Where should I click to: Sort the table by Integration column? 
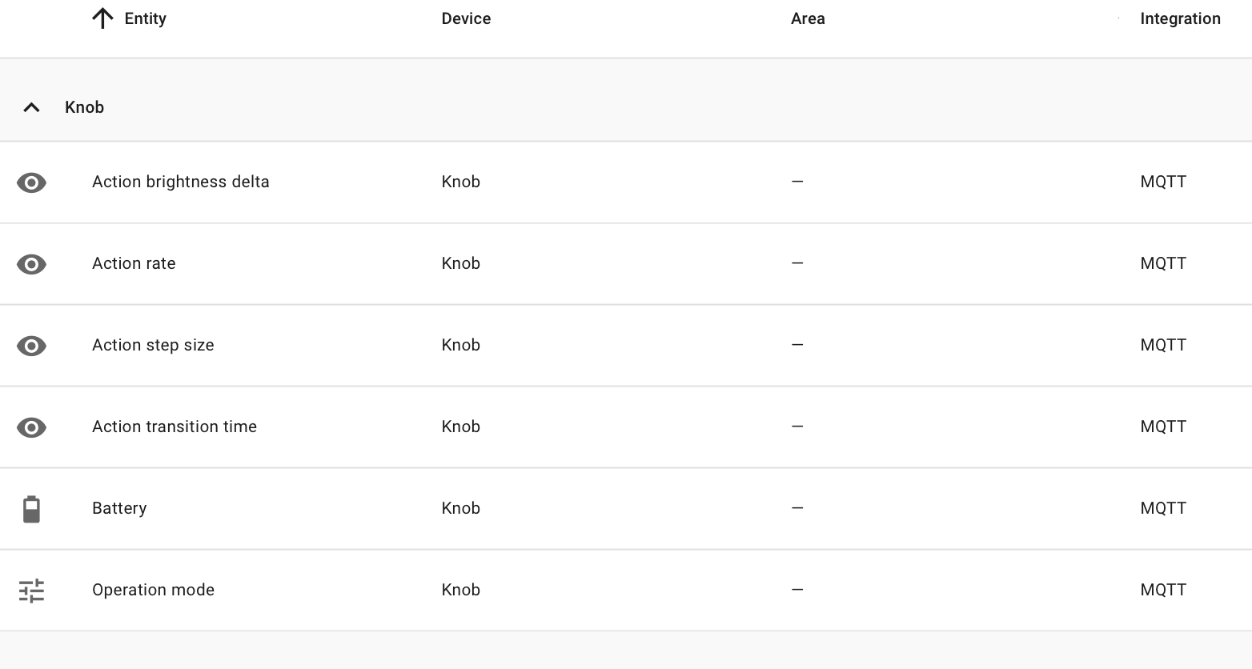[x=1180, y=18]
